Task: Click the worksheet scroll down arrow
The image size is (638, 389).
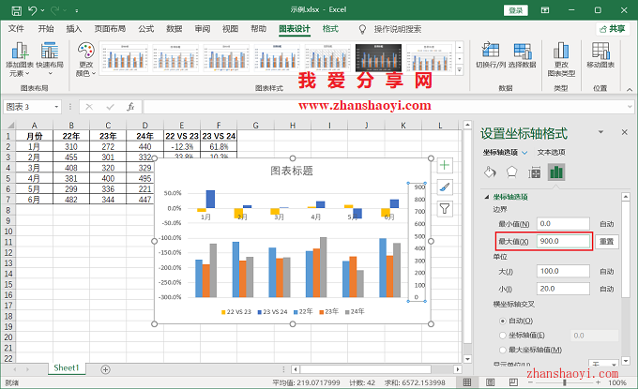Action: click(x=467, y=359)
